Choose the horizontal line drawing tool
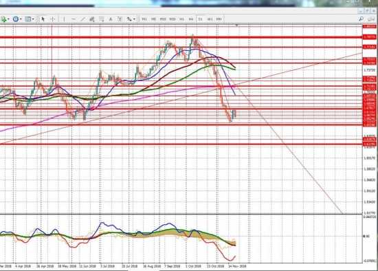The image size is (378, 271). (74, 19)
